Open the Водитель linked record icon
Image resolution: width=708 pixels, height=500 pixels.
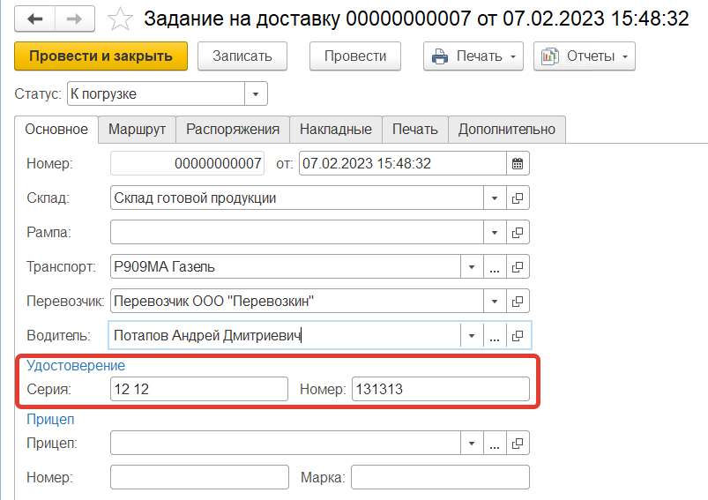(518, 336)
